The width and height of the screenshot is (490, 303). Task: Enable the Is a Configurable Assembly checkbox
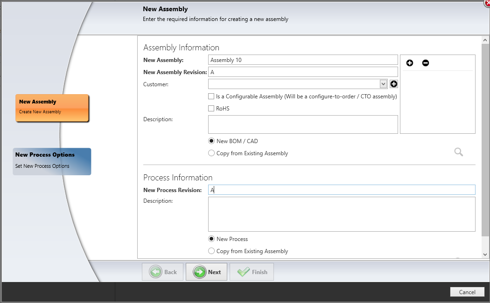(x=211, y=96)
